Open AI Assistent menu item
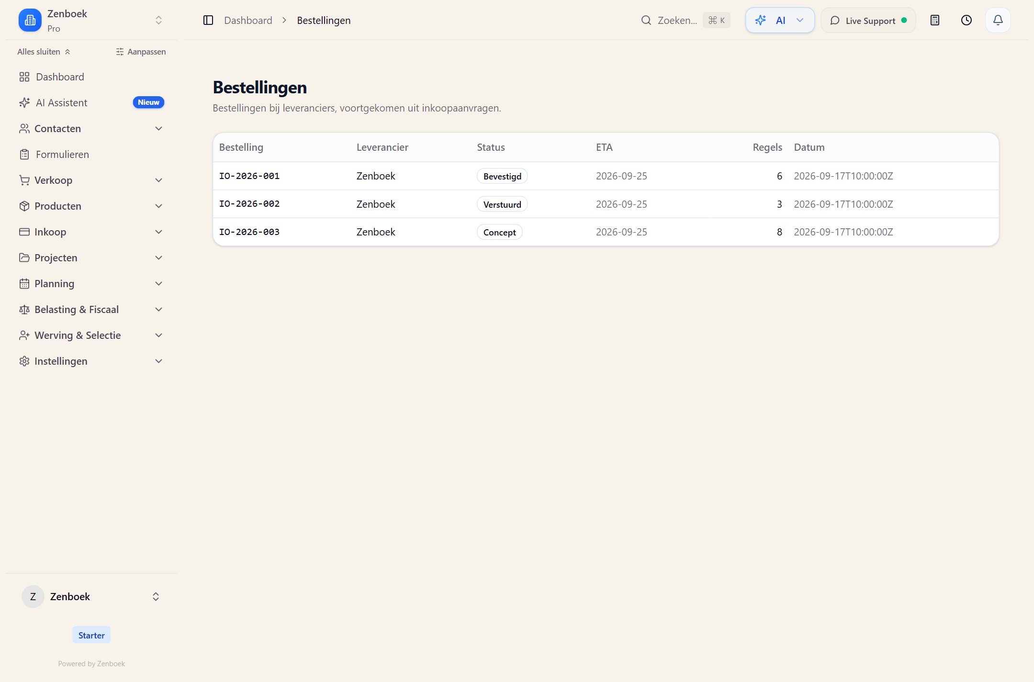This screenshot has width=1034, height=682. (x=91, y=102)
